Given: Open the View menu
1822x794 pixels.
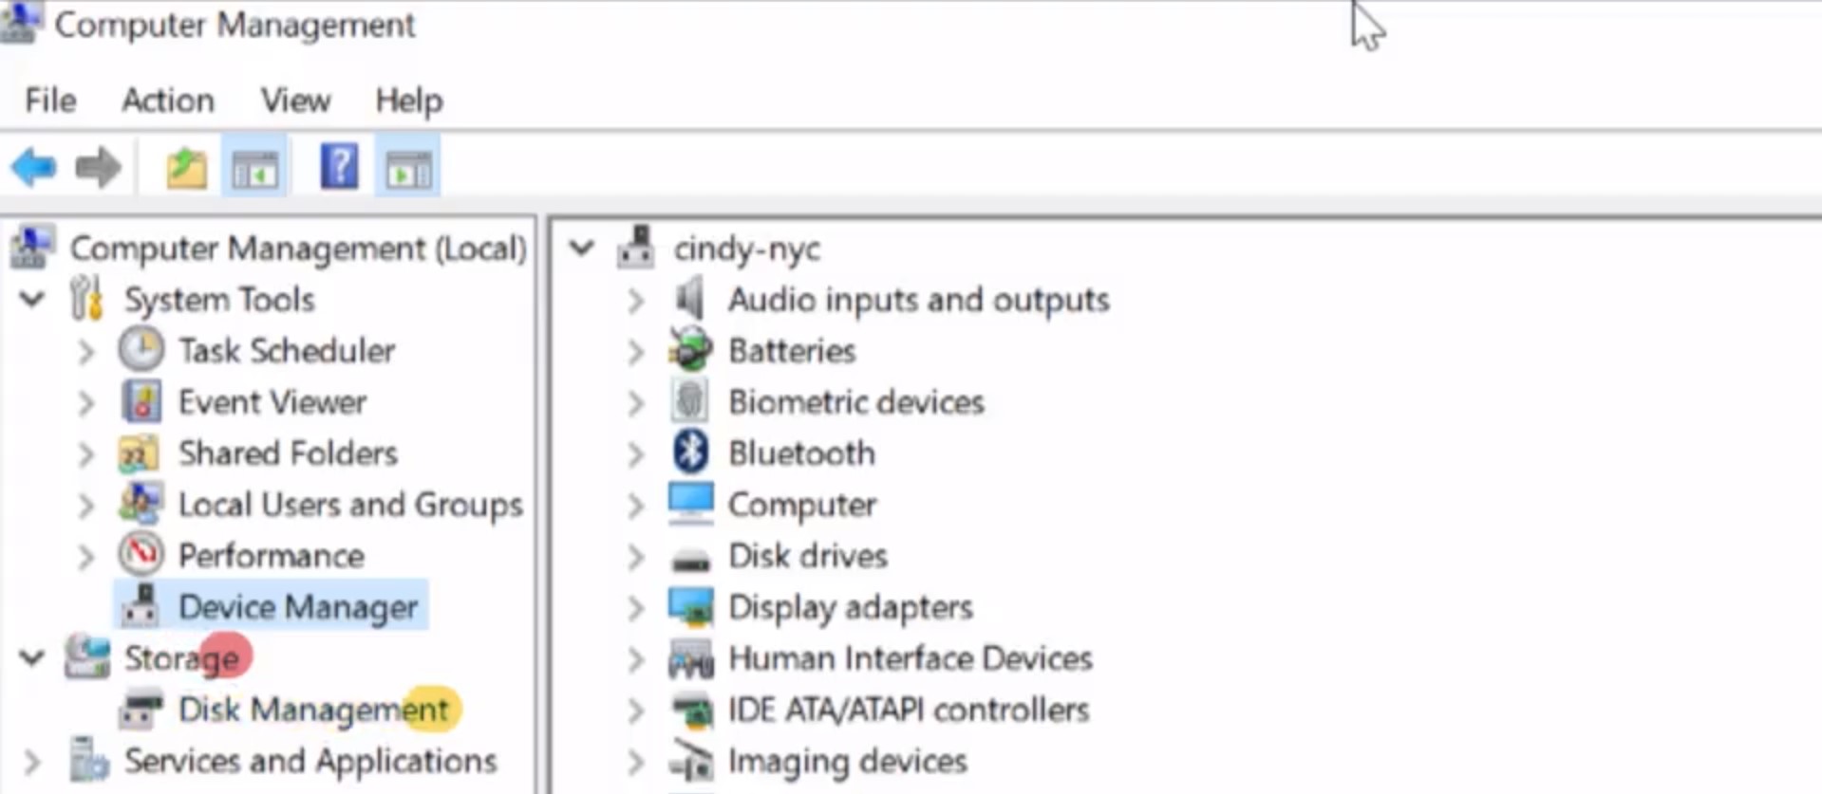Looking at the screenshot, I should 296,100.
